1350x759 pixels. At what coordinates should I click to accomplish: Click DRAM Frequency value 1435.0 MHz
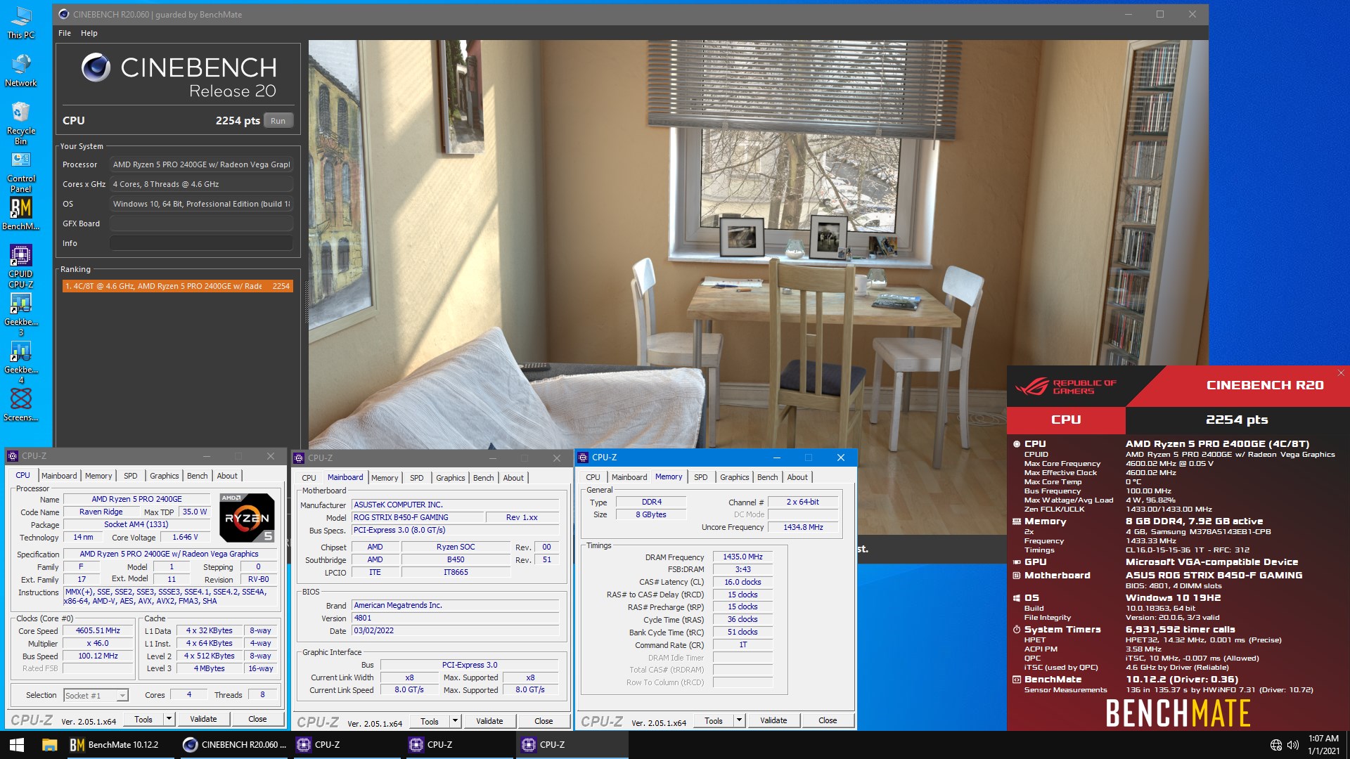click(742, 557)
